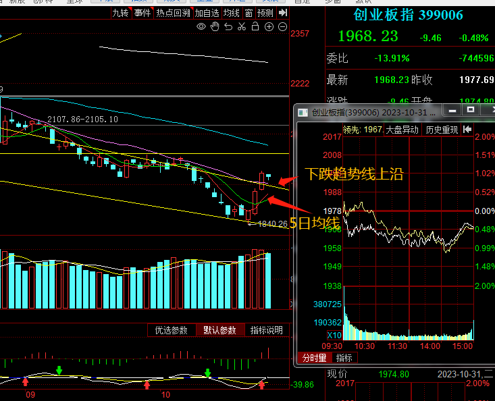Open the 热点回溯 dropdown
The image size is (495, 401).
[174, 13]
